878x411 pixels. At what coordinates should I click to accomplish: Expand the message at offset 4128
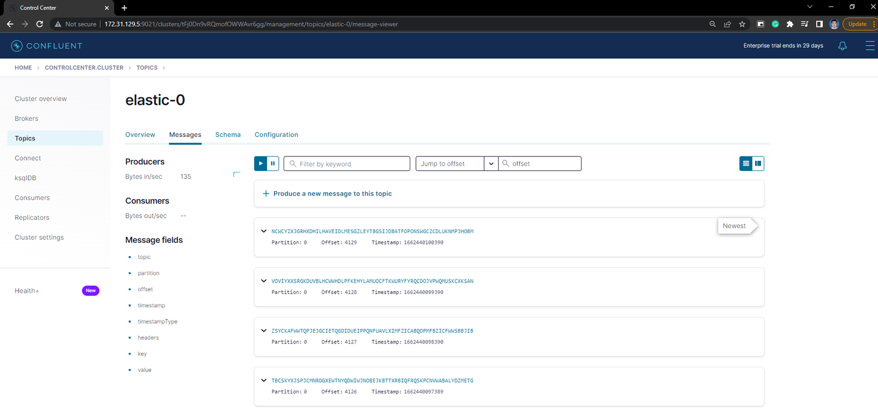click(x=264, y=281)
